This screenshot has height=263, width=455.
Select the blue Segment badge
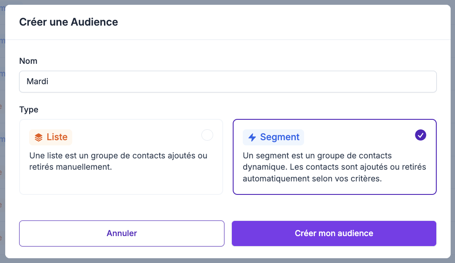coord(273,137)
